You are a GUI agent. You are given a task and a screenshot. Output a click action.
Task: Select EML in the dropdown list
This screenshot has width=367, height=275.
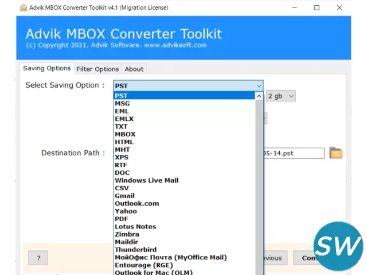coord(122,111)
